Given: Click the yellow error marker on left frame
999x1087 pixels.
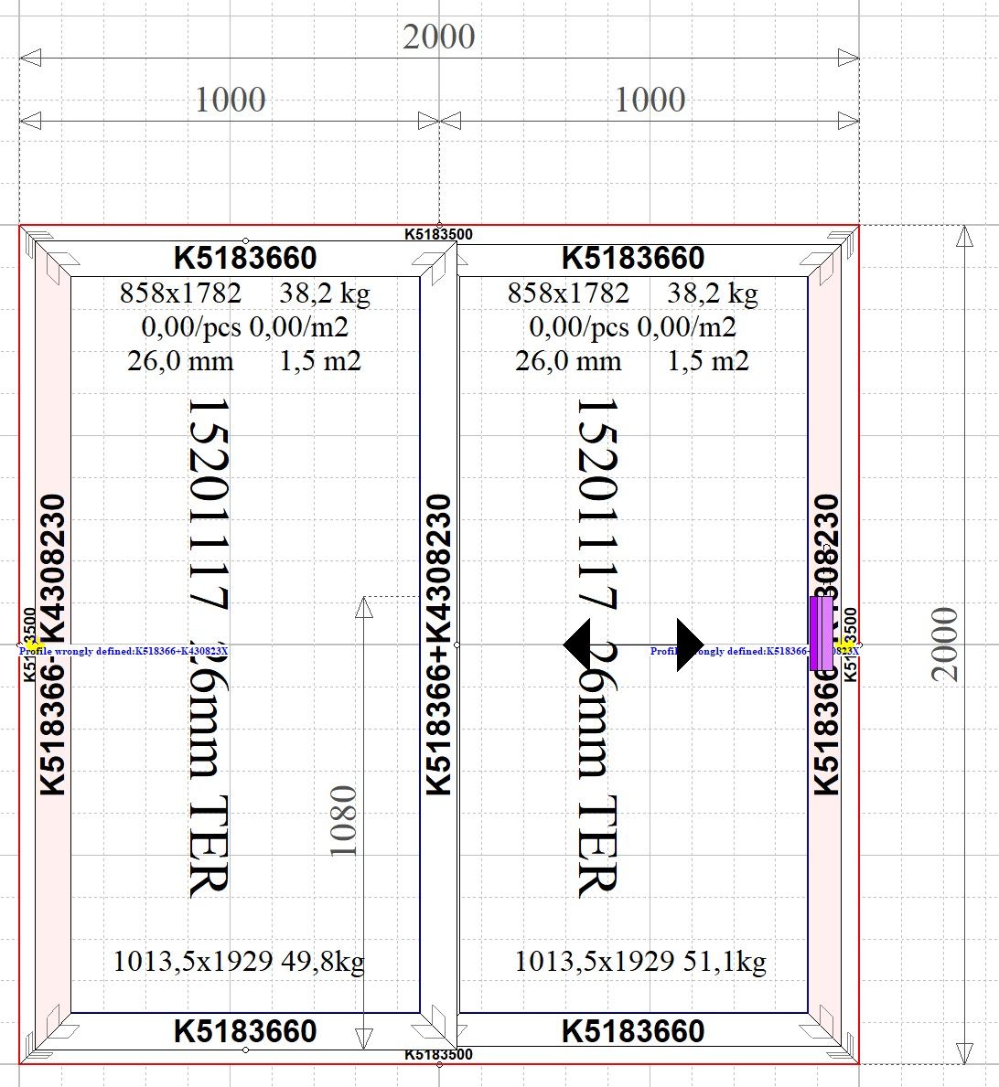Looking at the screenshot, I should point(30,646).
